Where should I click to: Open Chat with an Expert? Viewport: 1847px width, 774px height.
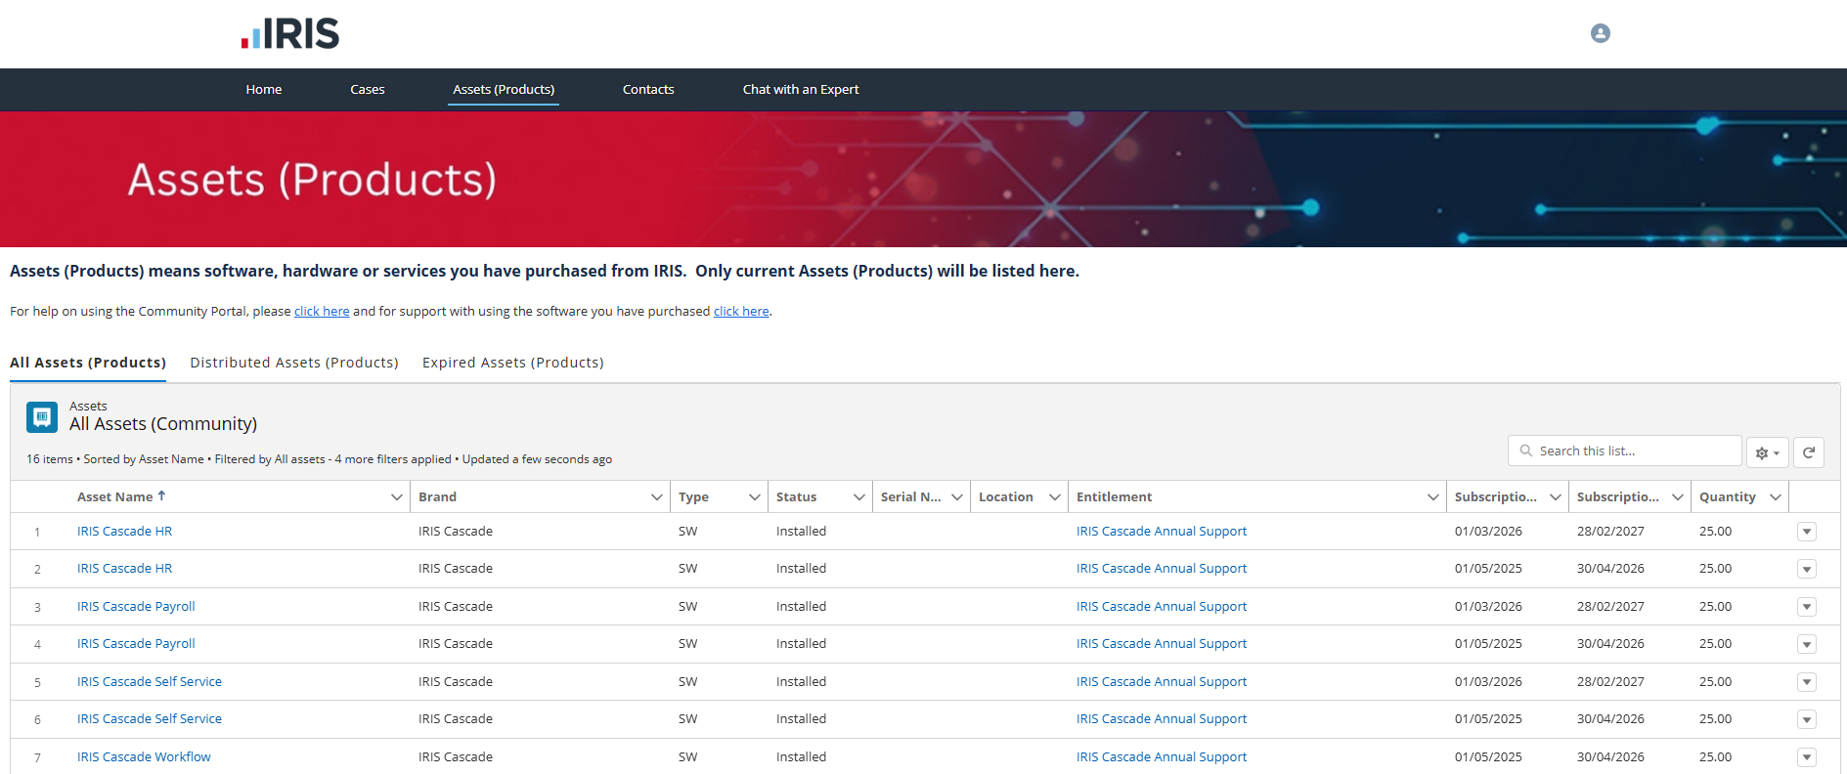(x=801, y=89)
